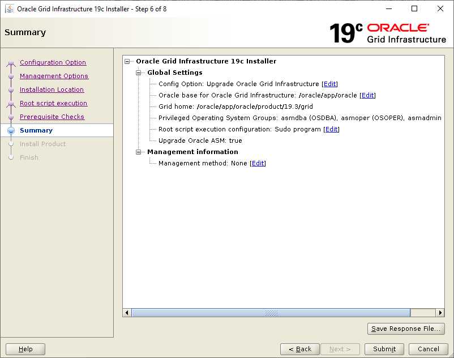
Task: Click the Management Options step bullet icon
Action: point(11,76)
